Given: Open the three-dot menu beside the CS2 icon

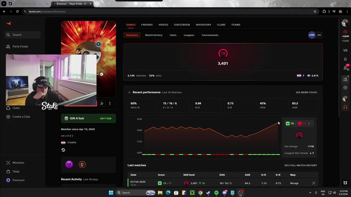Looking at the screenshot, I should point(319,35).
